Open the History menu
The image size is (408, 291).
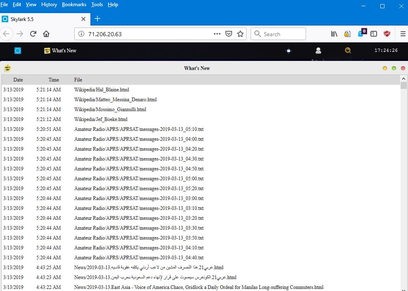[x=49, y=5]
